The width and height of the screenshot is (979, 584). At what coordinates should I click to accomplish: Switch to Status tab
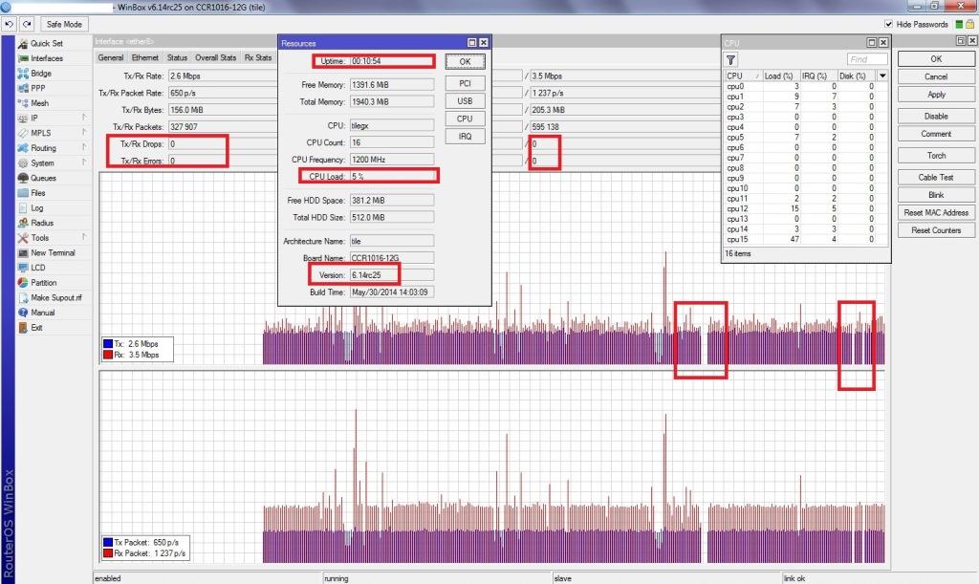(177, 58)
